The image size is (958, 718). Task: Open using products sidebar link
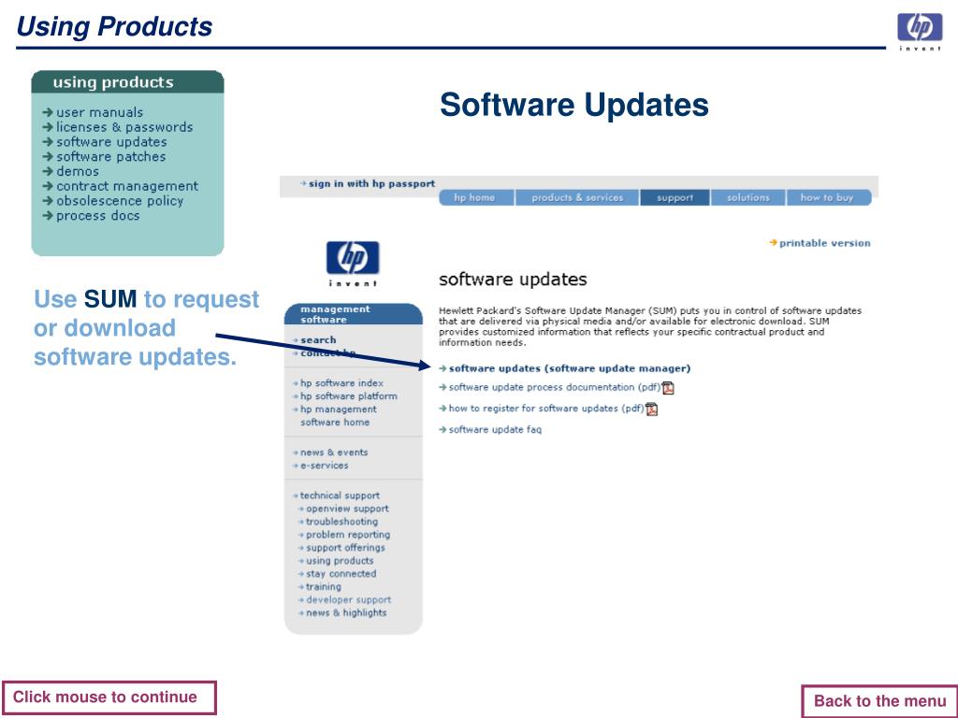coord(339,561)
